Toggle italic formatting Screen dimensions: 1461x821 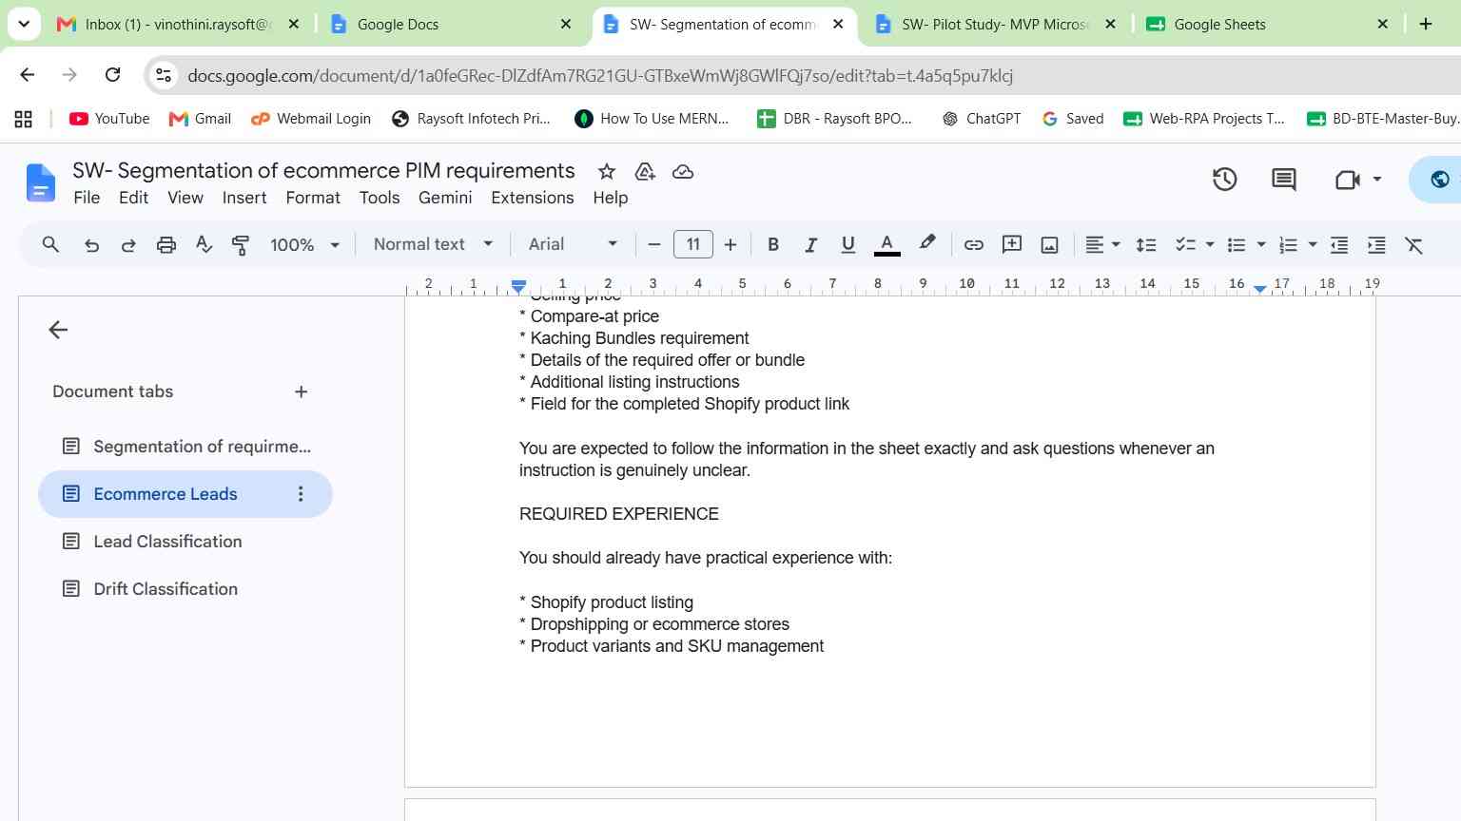(810, 244)
